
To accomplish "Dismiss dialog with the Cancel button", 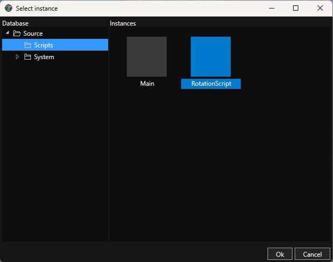I will pos(312,254).
